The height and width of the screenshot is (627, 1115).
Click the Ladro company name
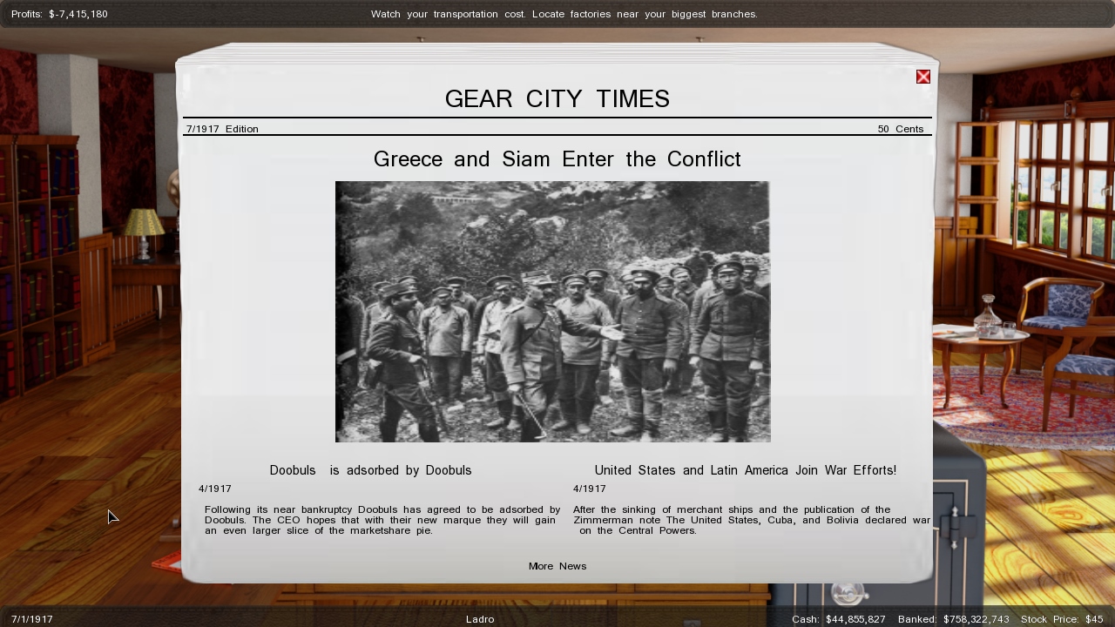pyautogui.click(x=480, y=619)
